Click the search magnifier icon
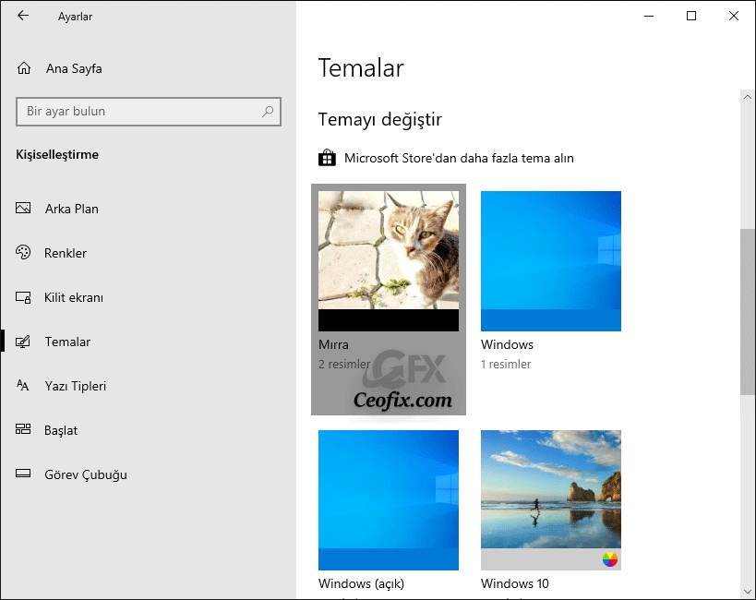Screen dimensions: 756x600 [268, 112]
